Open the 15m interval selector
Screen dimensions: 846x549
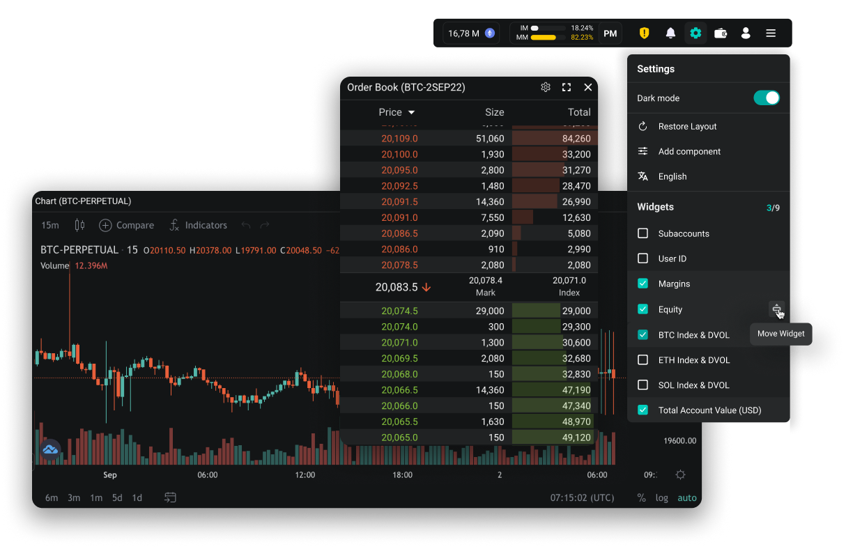50,225
